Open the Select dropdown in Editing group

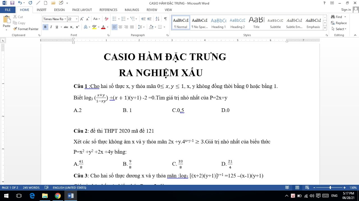click(339, 29)
